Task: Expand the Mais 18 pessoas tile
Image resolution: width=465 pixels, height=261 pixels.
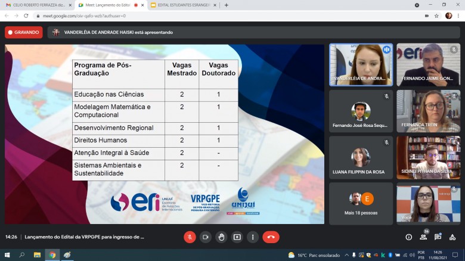Action: click(361, 203)
